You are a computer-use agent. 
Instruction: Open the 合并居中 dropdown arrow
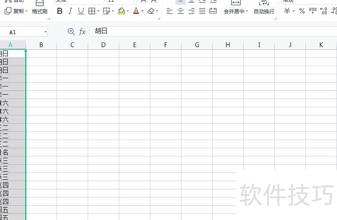pyautogui.click(x=247, y=11)
